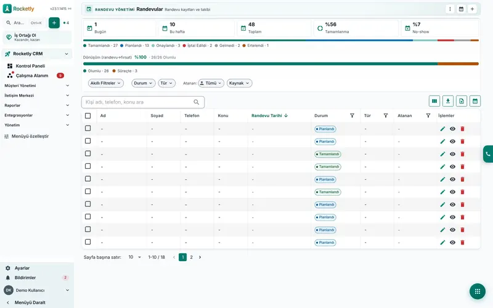Click the Dönüşüm conversion progress bar

281,64
